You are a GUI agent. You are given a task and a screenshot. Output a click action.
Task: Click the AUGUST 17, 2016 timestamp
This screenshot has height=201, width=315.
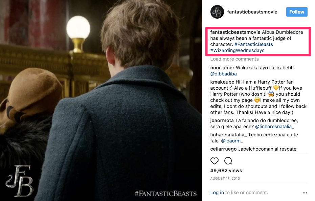coord(225,178)
